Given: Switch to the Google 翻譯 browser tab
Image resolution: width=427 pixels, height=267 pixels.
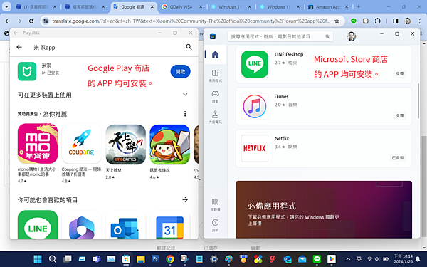Looking at the screenshot, I should pos(135,7).
